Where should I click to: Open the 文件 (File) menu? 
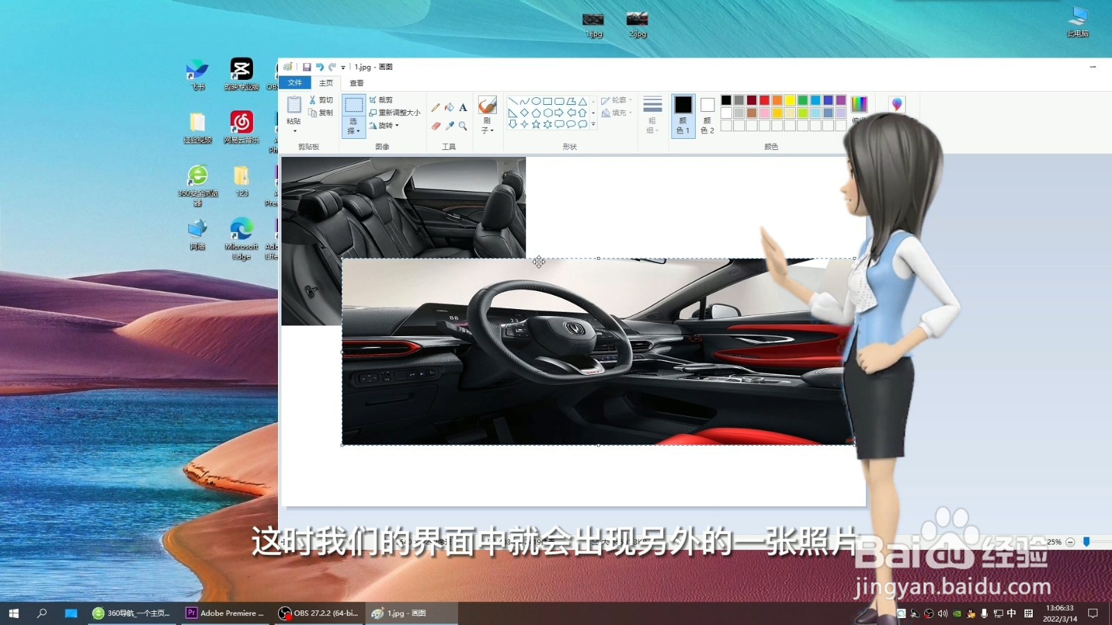pyautogui.click(x=295, y=83)
